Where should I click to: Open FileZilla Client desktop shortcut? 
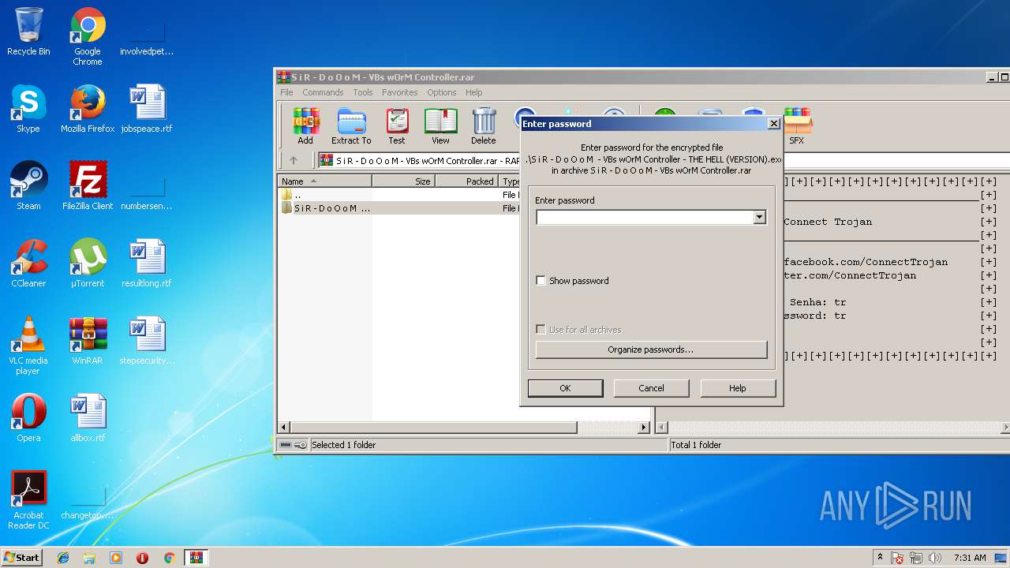click(88, 186)
